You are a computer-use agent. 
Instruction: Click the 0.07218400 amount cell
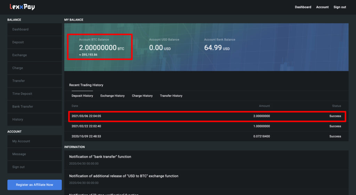click(261, 136)
